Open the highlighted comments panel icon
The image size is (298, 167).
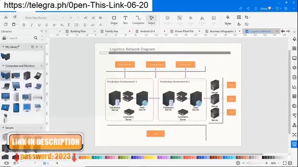[x=294, y=144]
